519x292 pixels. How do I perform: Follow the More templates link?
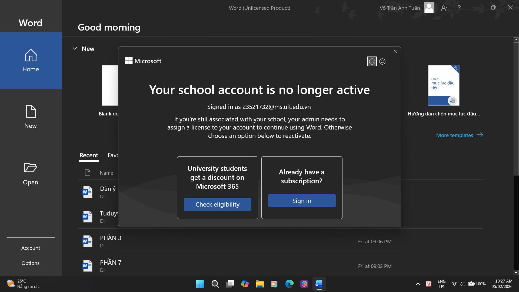pos(460,135)
